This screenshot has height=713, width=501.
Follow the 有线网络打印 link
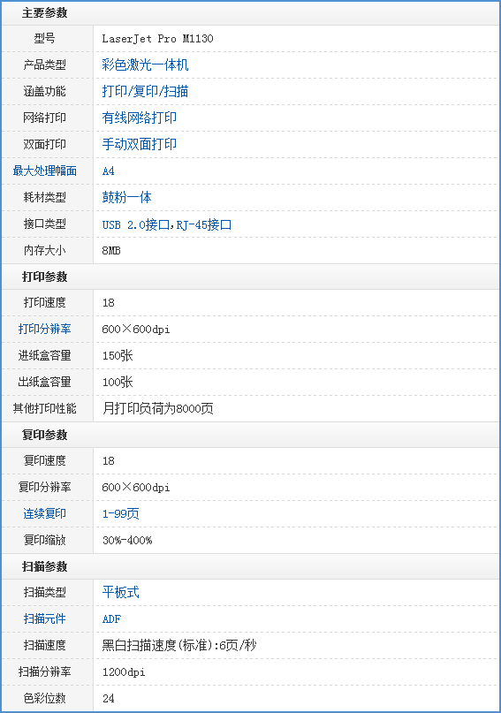coord(139,118)
